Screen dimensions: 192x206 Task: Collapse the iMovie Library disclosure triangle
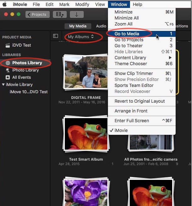(3, 84)
